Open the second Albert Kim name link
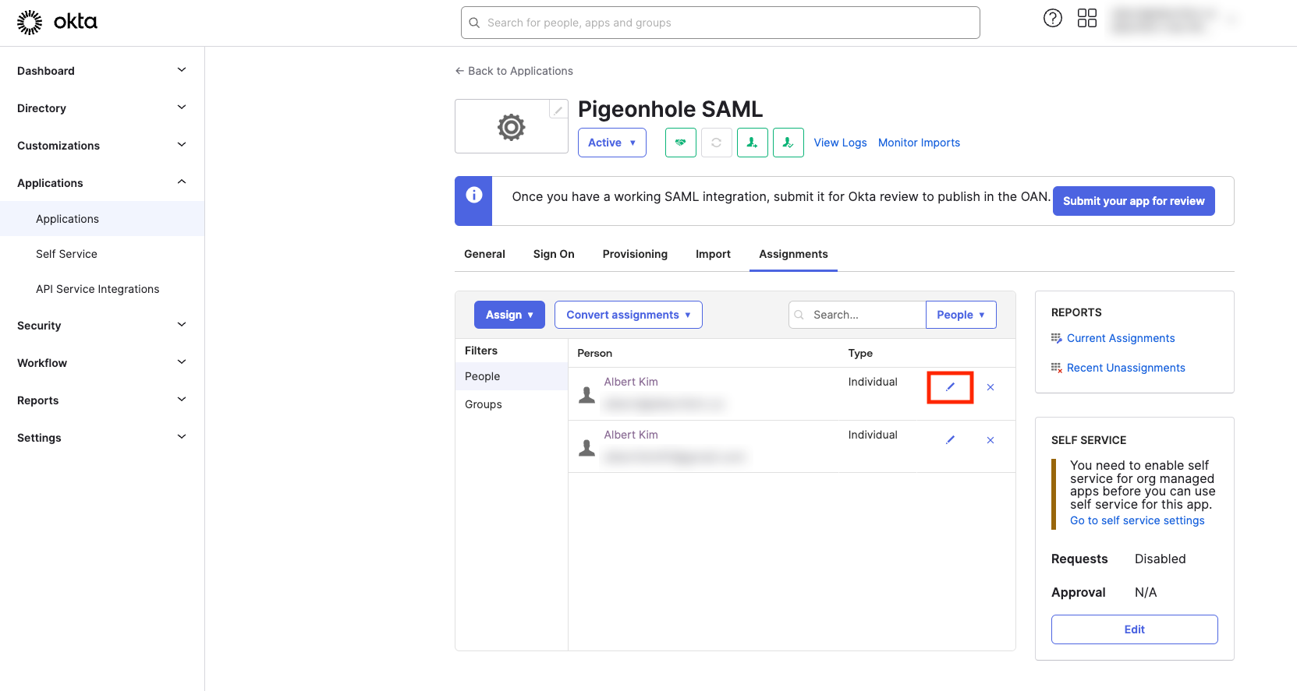1297x691 pixels. [631, 435]
